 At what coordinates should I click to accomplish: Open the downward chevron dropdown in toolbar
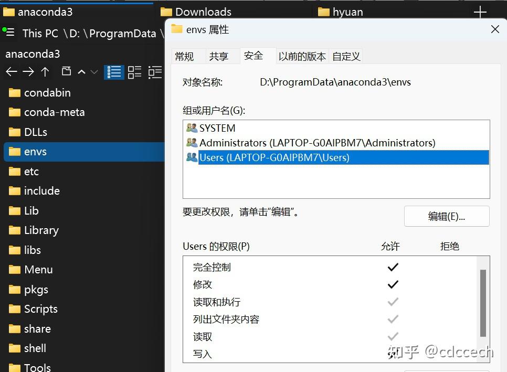[x=94, y=72]
